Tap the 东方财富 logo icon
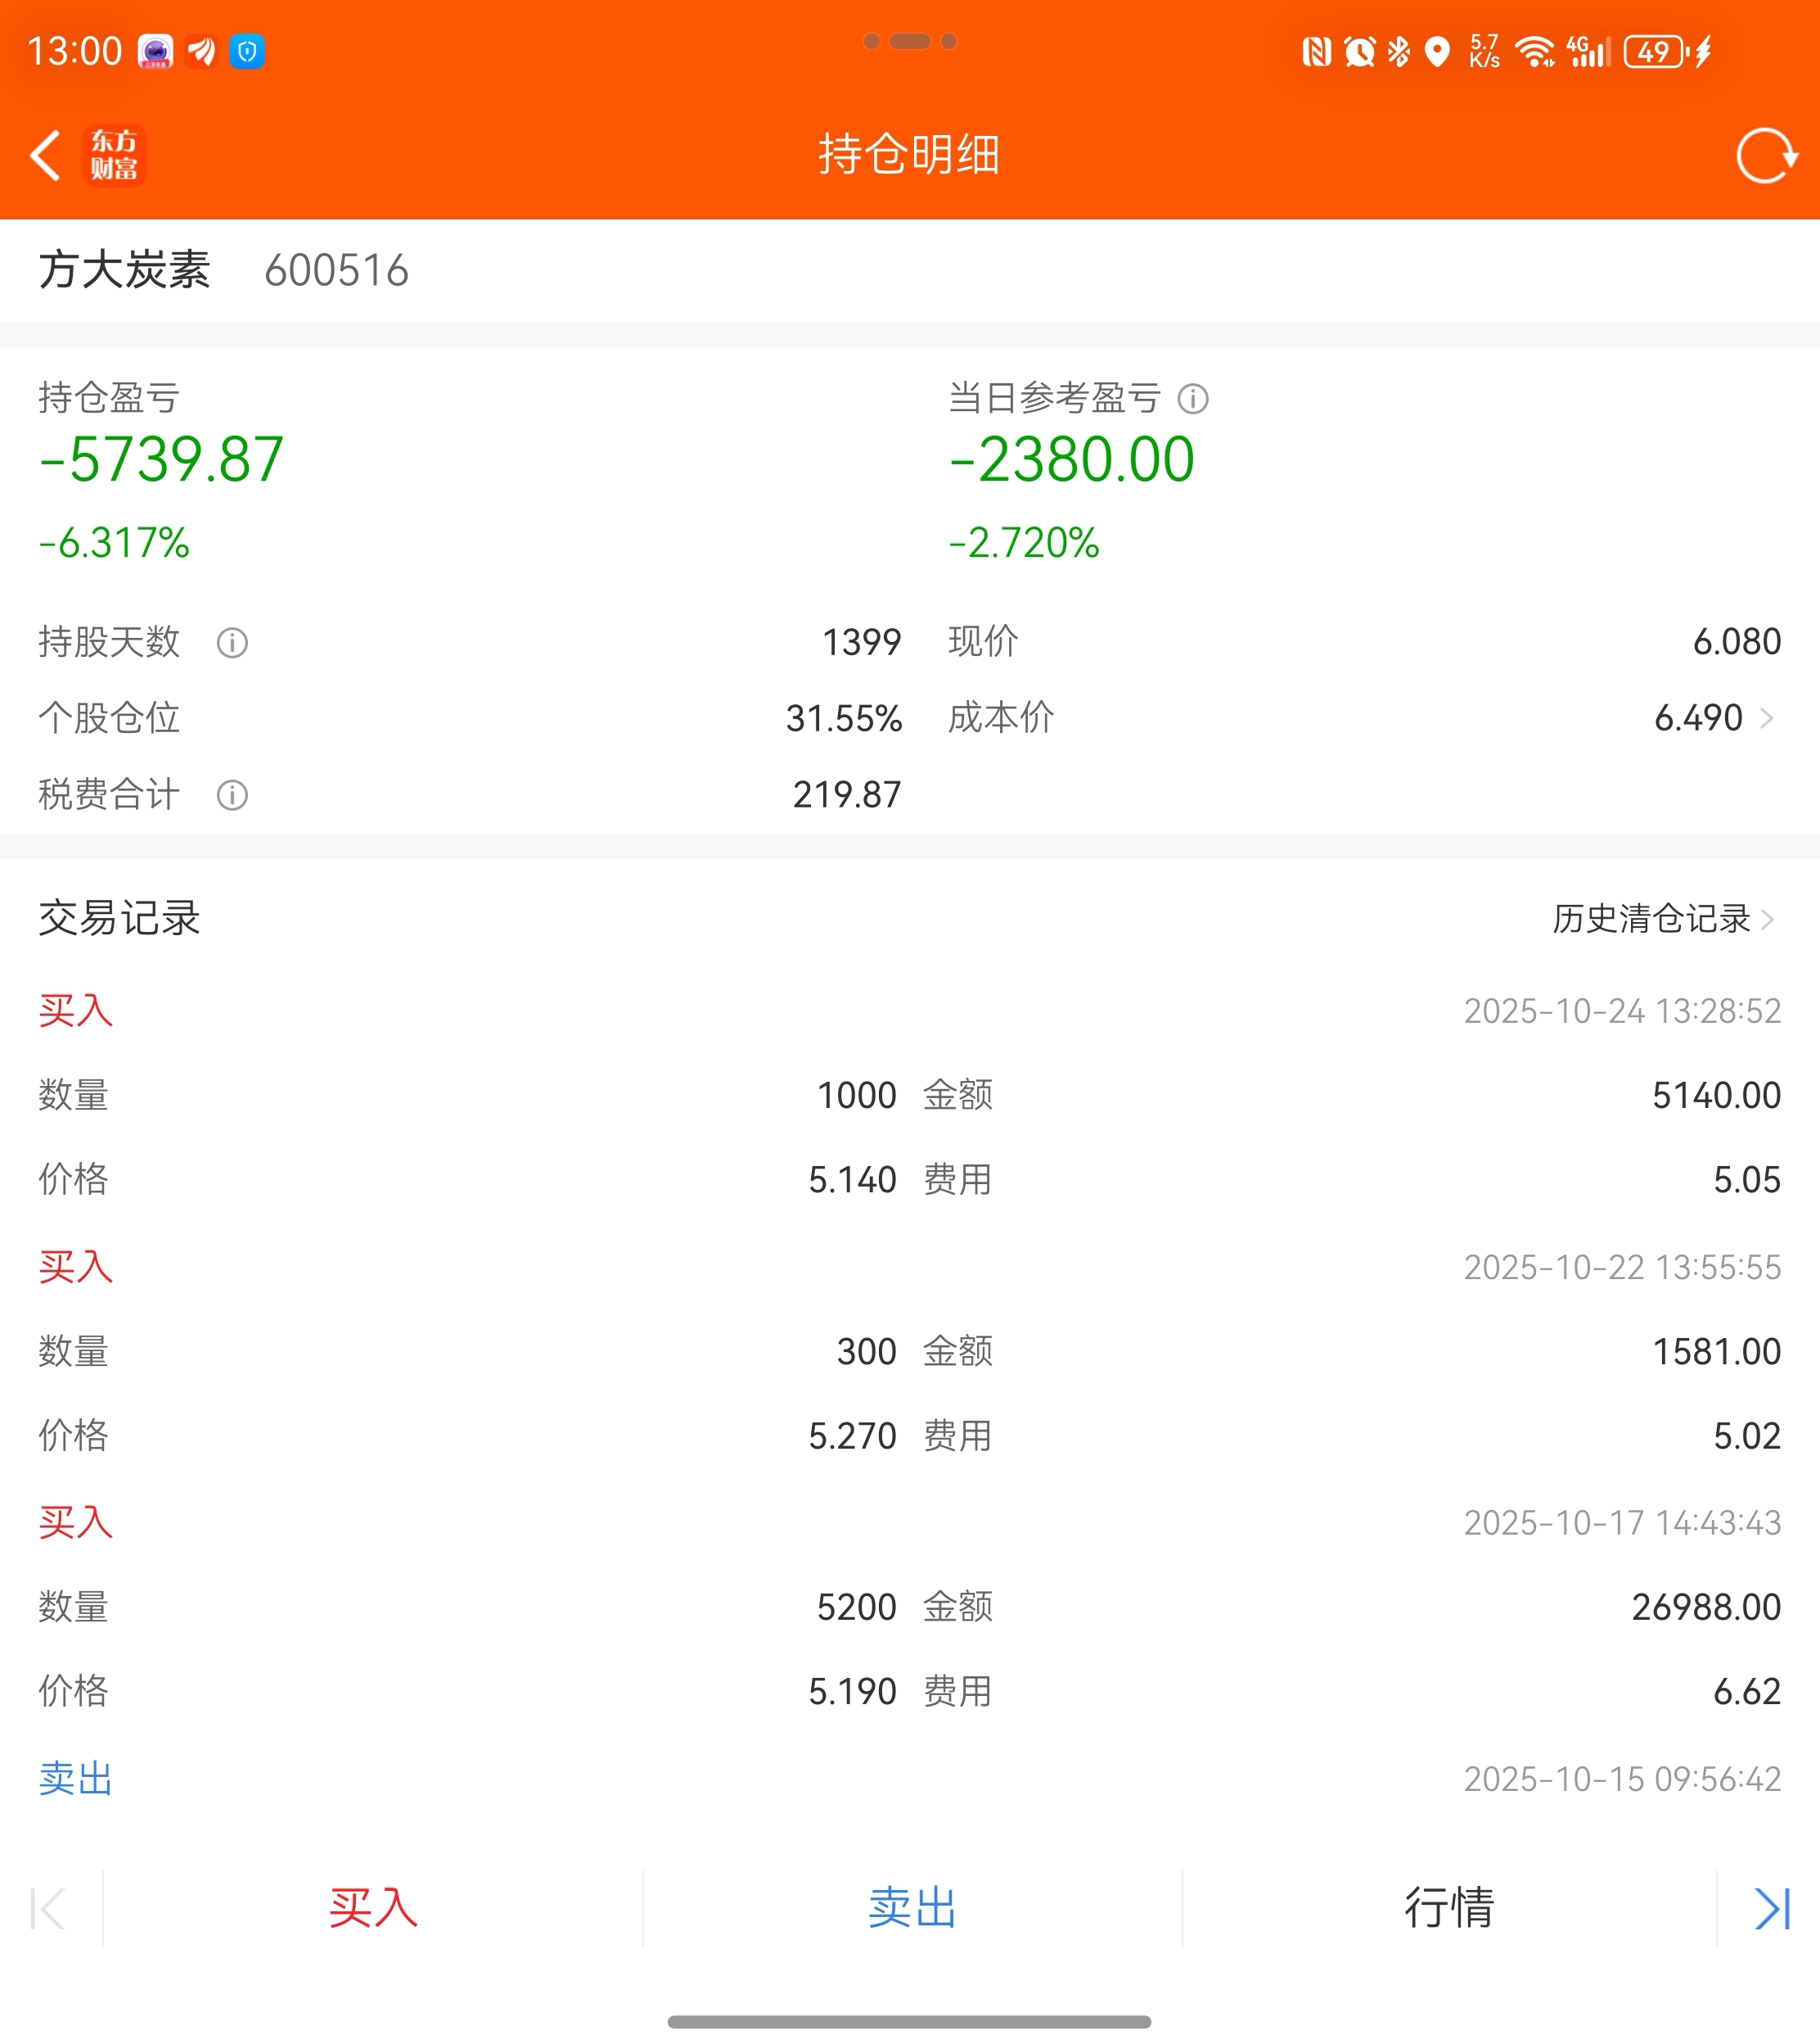The width and height of the screenshot is (1820, 2044). pyautogui.click(x=114, y=155)
